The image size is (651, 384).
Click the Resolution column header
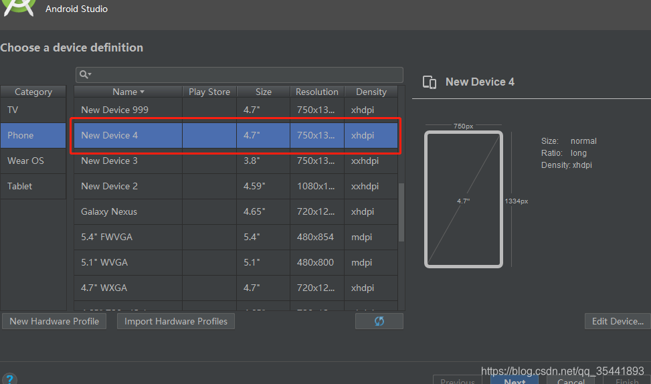316,92
